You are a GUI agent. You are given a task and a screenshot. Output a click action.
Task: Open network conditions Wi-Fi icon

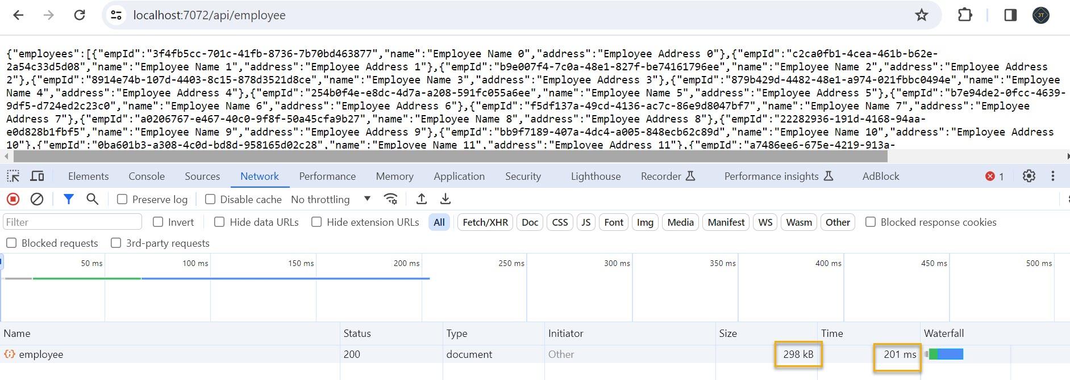click(391, 199)
